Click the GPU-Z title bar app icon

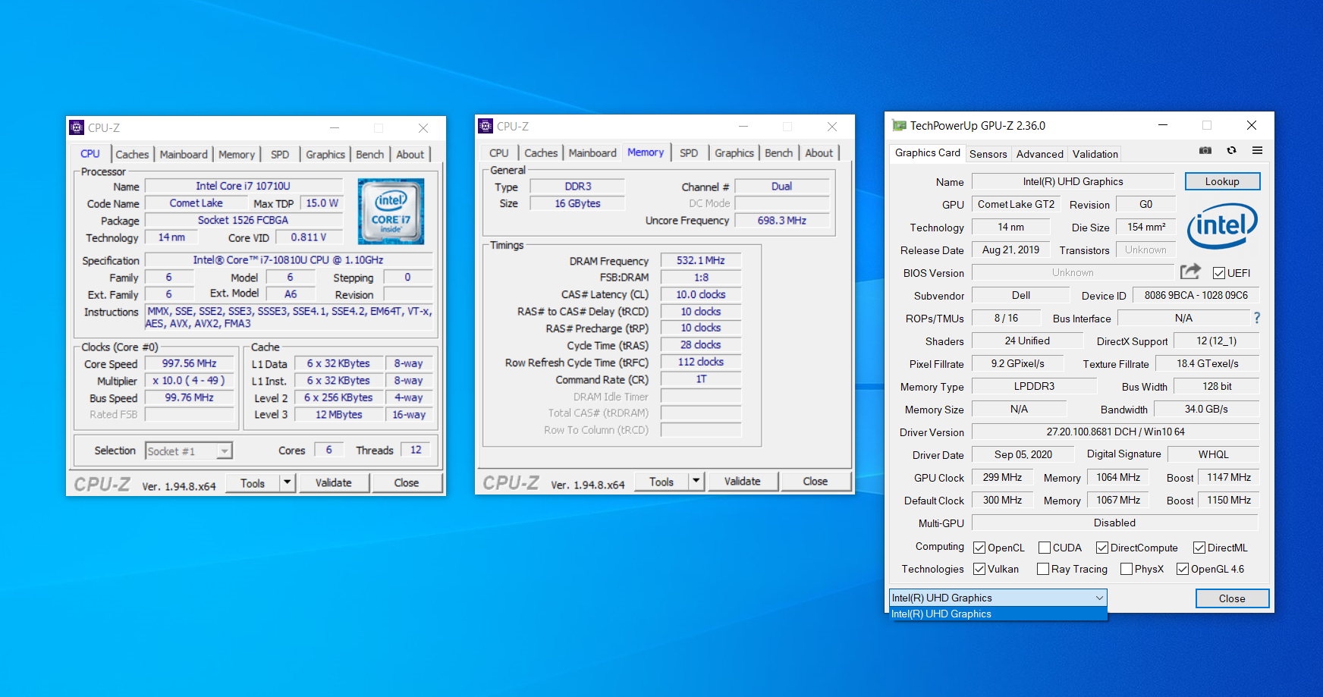point(900,126)
